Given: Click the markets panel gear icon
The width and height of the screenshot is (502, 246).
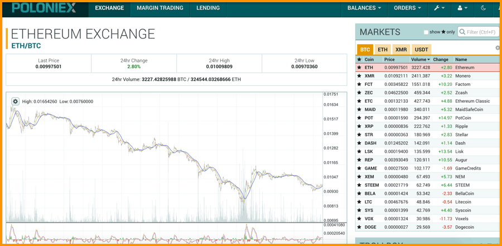Looking at the screenshot, I should [x=498, y=48].
